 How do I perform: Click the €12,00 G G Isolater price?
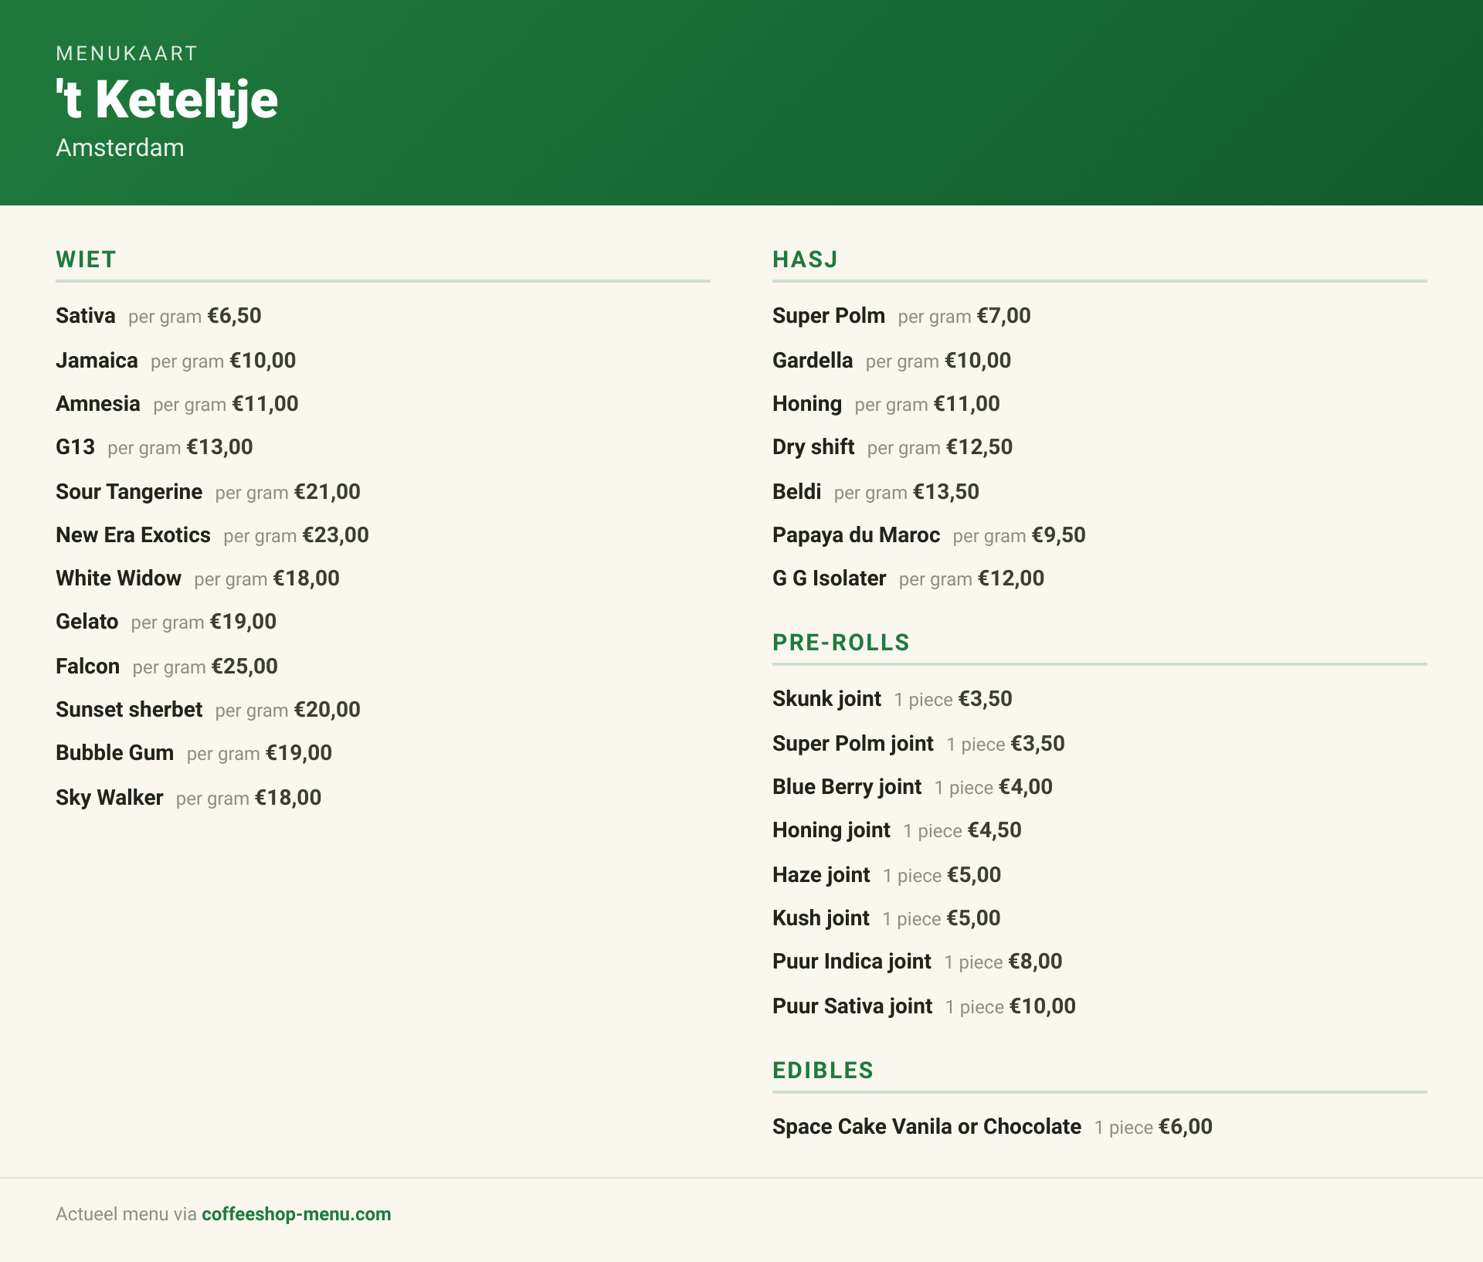pyautogui.click(x=1011, y=578)
